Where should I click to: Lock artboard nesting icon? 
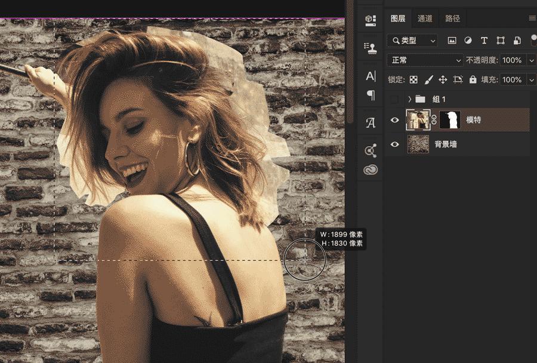pyautogui.click(x=458, y=79)
